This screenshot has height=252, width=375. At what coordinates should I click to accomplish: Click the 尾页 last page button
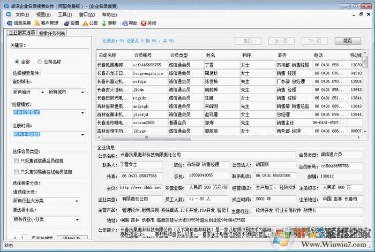347,41
